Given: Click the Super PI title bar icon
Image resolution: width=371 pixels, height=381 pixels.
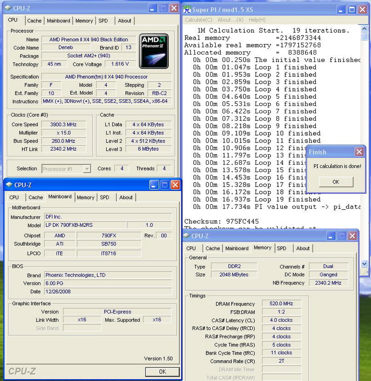Looking at the screenshot, I should pyautogui.click(x=187, y=9).
